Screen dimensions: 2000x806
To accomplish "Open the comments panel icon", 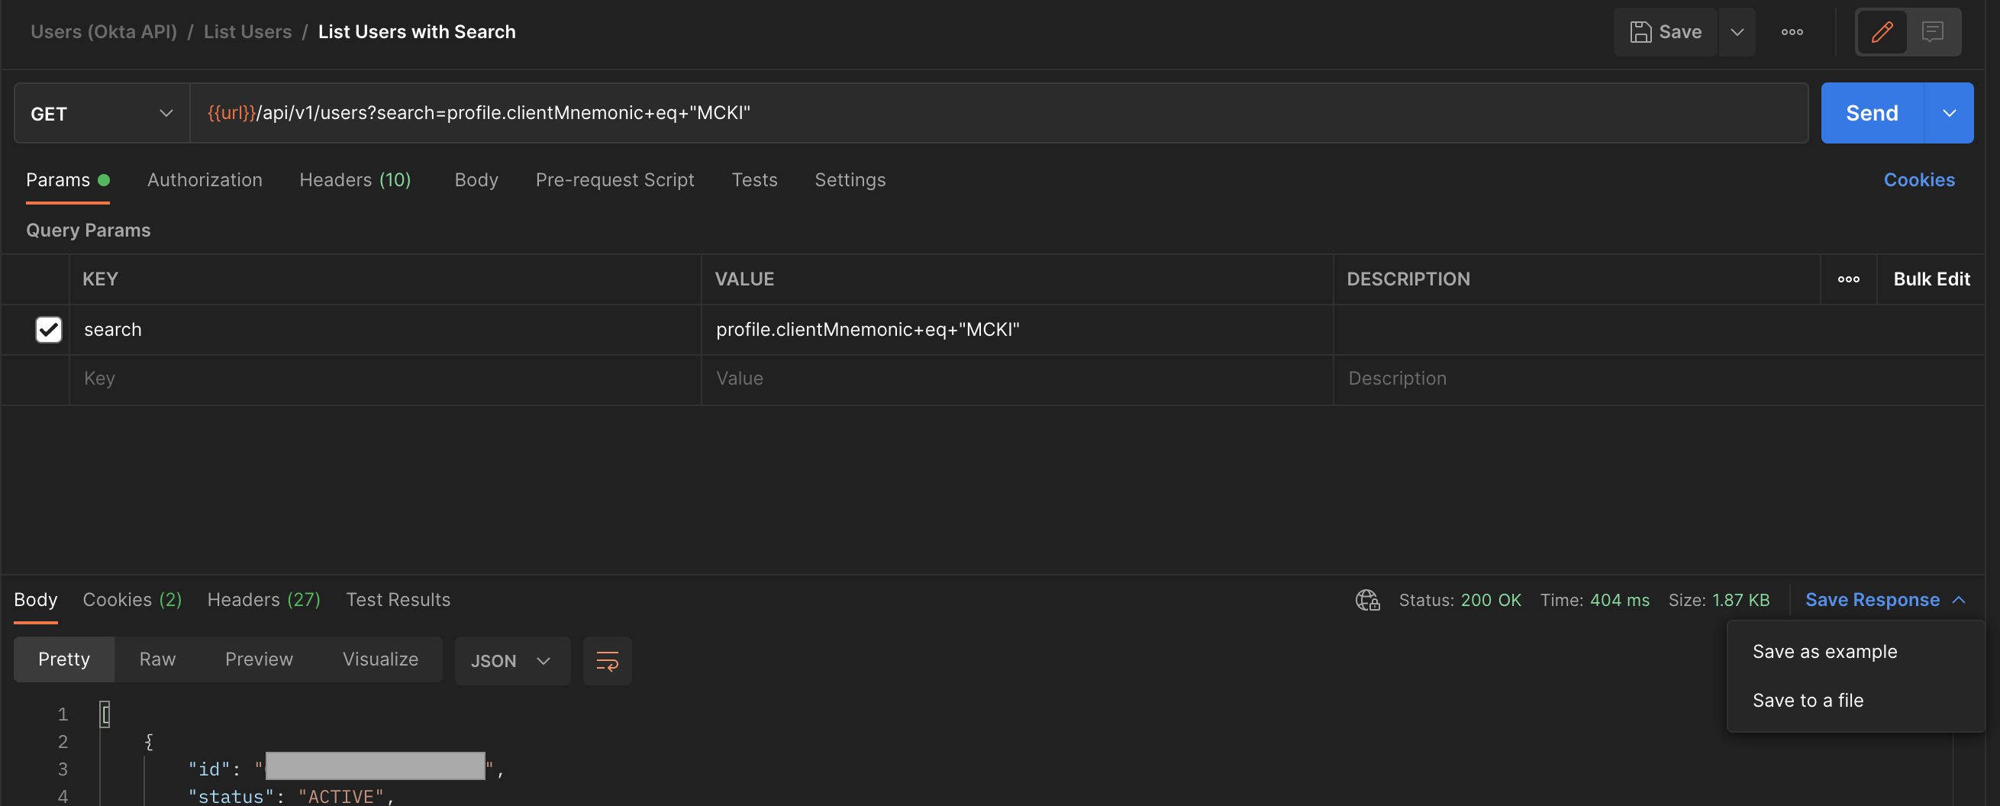I will click(x=1933, y=32).
